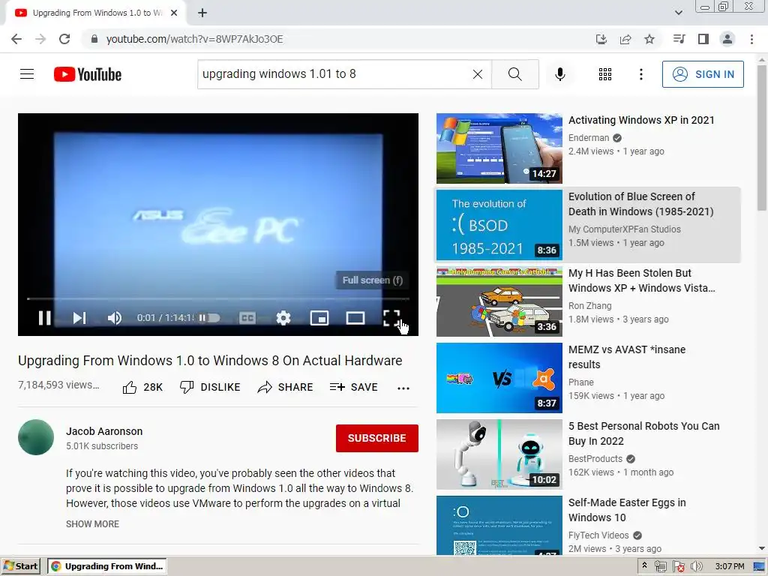Select Chrome taskbar button Upgrading From Wind...
The width and height of the screenshot is (768, 576).
(107, 566)
